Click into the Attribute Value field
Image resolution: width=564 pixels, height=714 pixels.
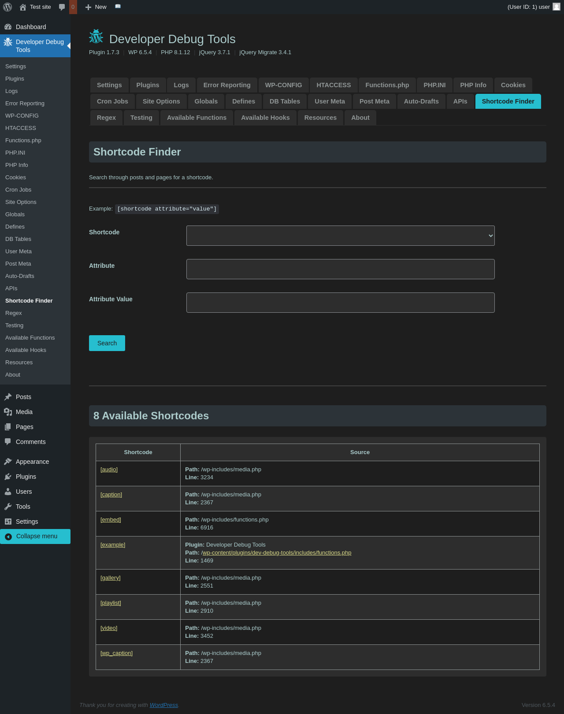340,303
